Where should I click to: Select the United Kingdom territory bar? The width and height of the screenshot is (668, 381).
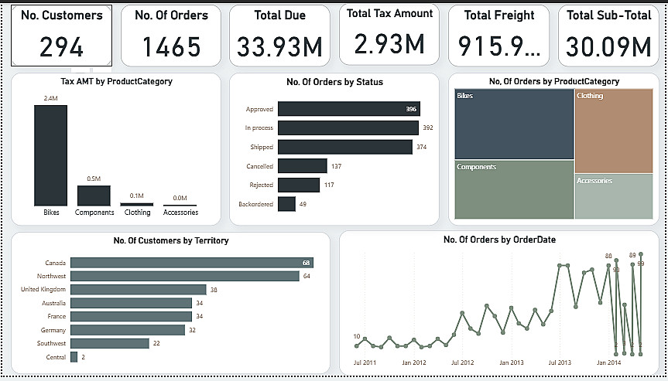[139, 290]
